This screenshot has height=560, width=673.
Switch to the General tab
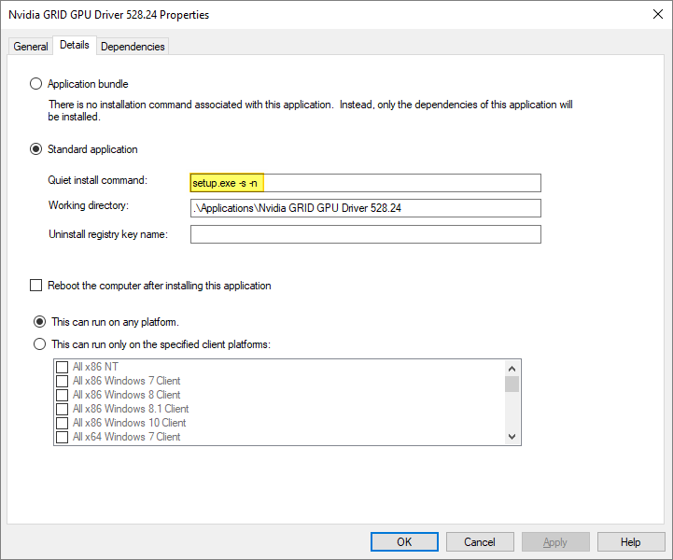point(31,47)
